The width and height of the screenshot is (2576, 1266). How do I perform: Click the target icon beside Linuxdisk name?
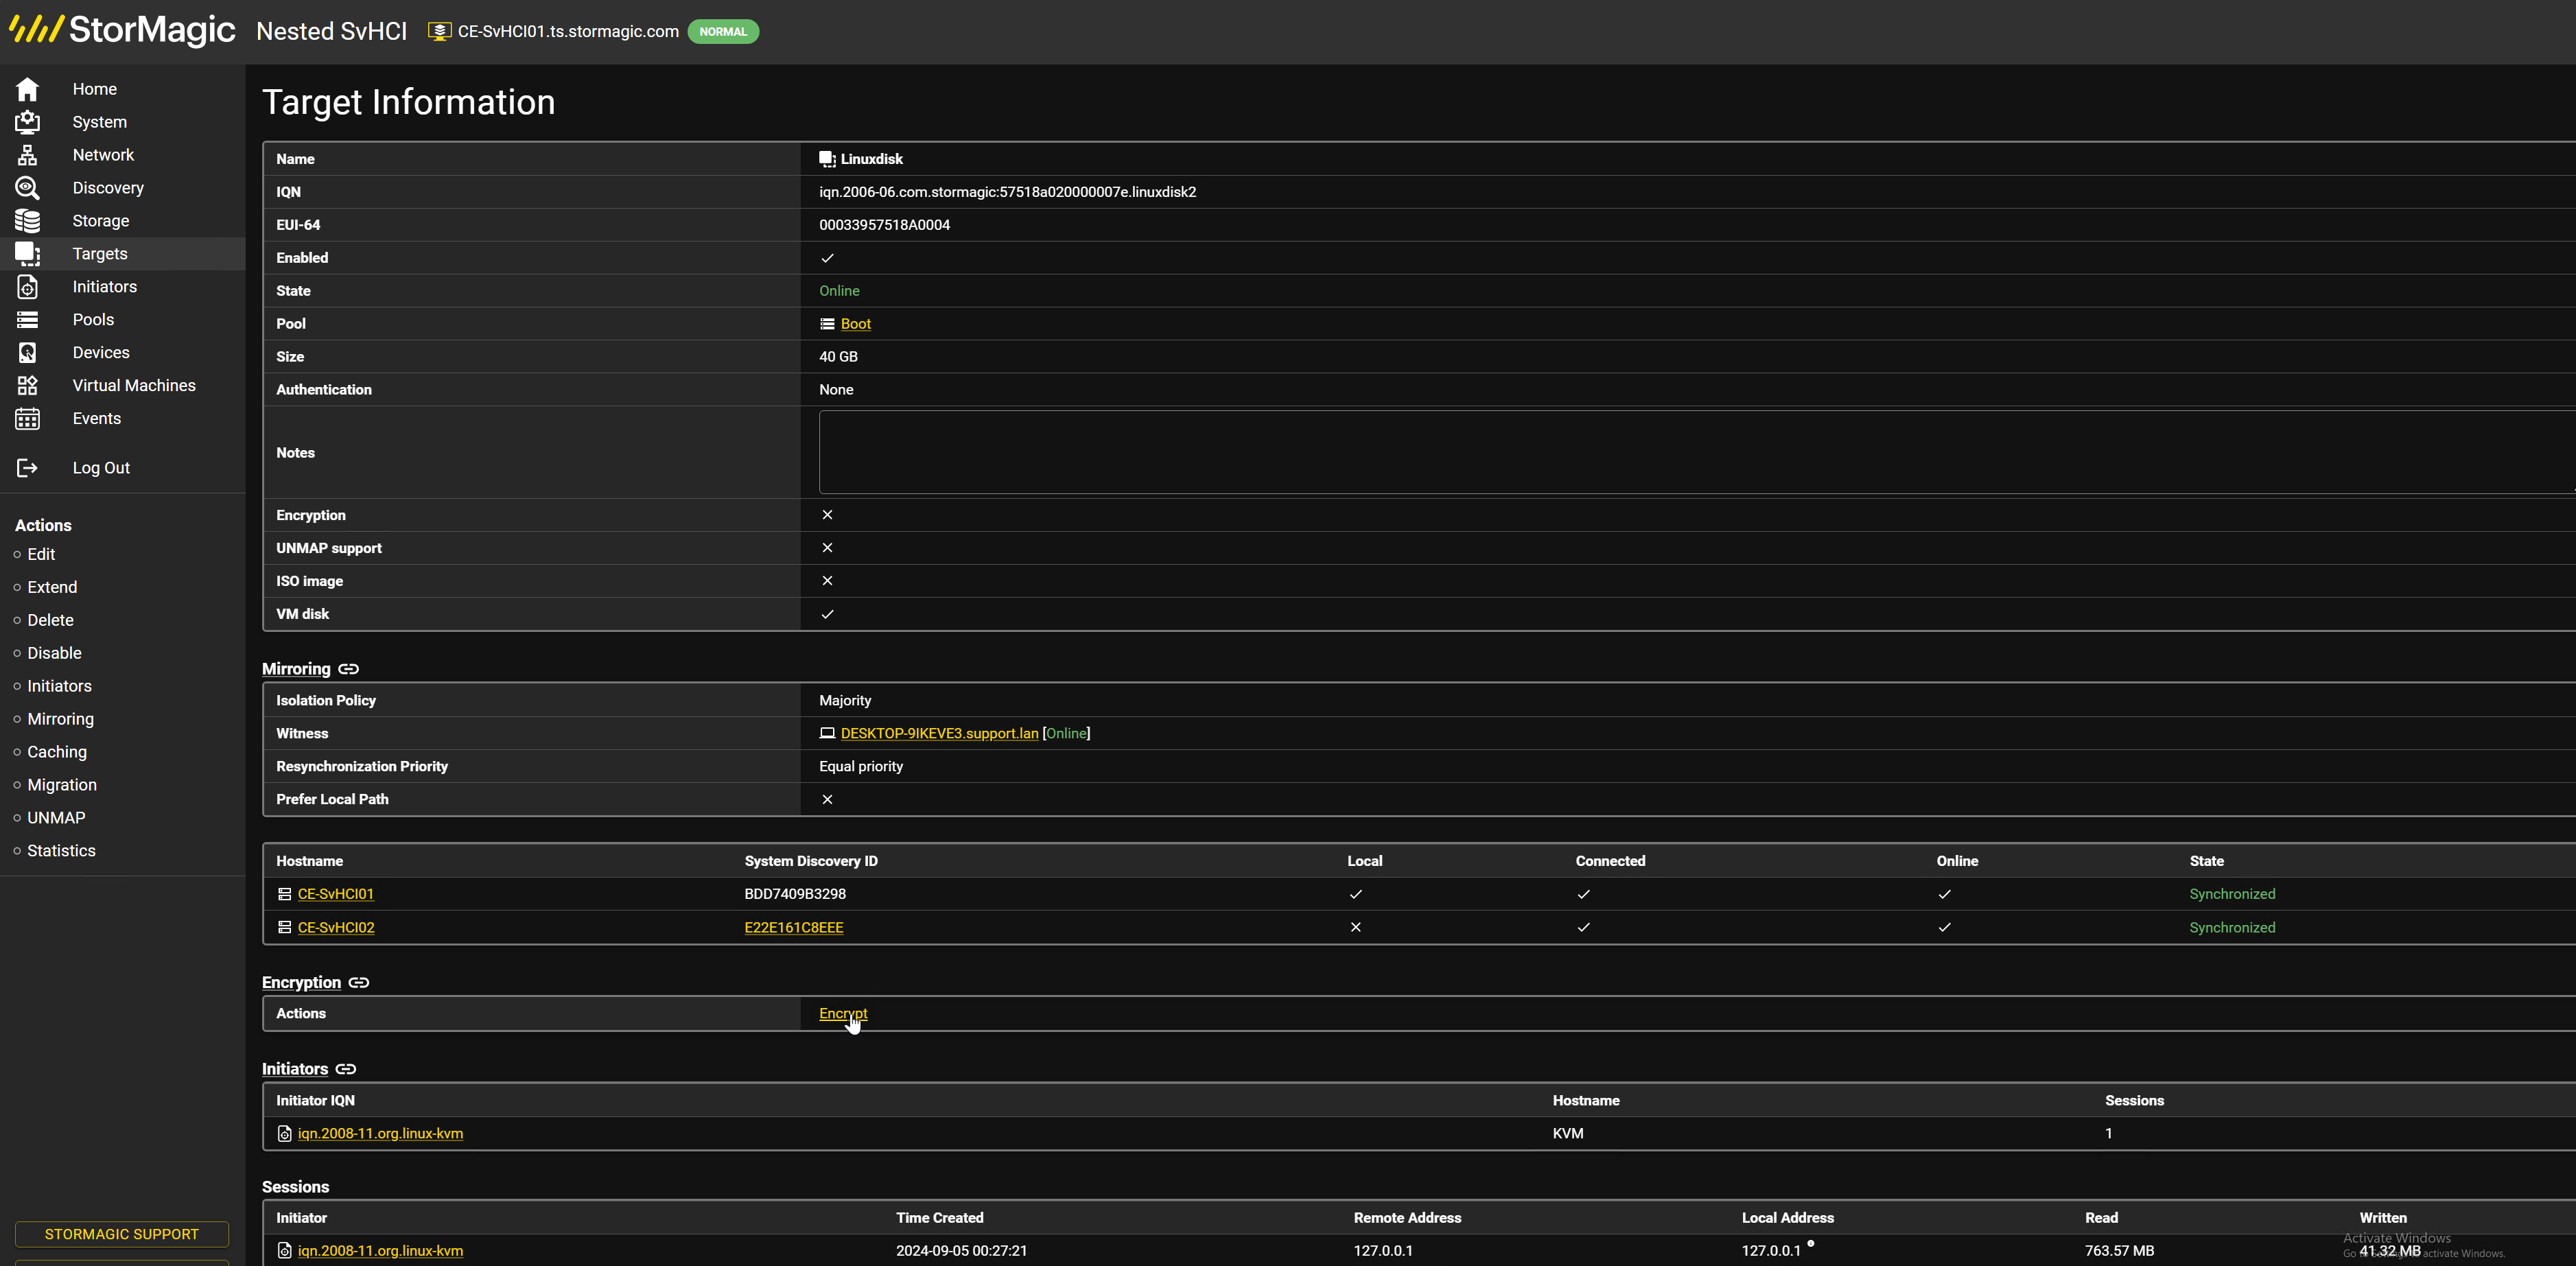(x=827, y=159)
